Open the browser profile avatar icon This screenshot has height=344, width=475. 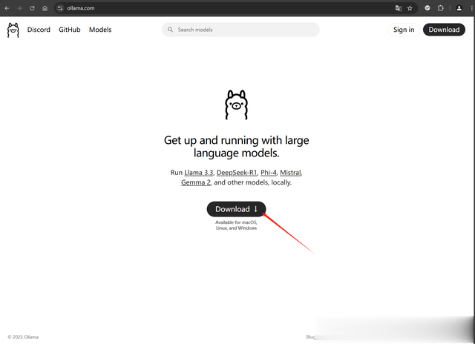pyautogui.click(x=459, y=8)
